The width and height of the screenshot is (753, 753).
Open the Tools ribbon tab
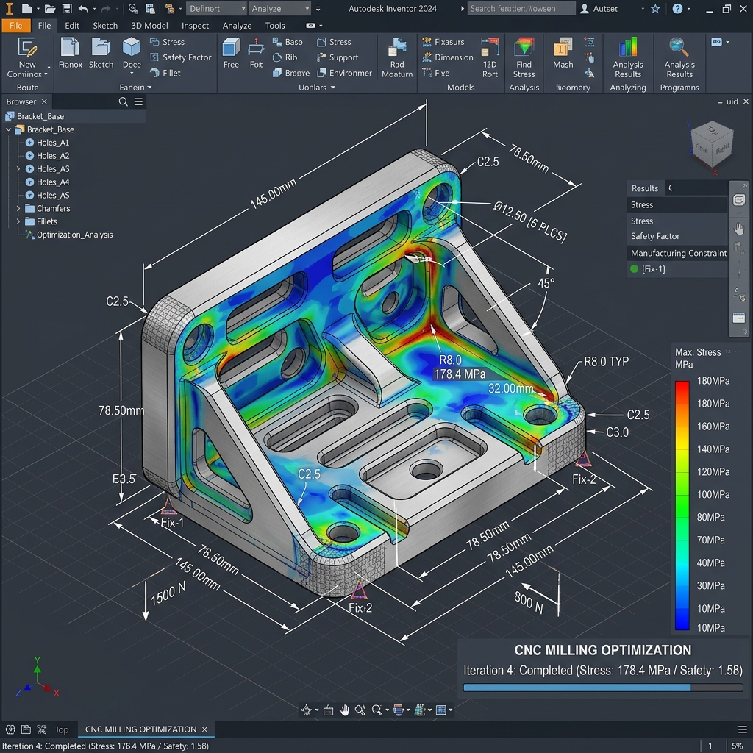tap(275, 26)
